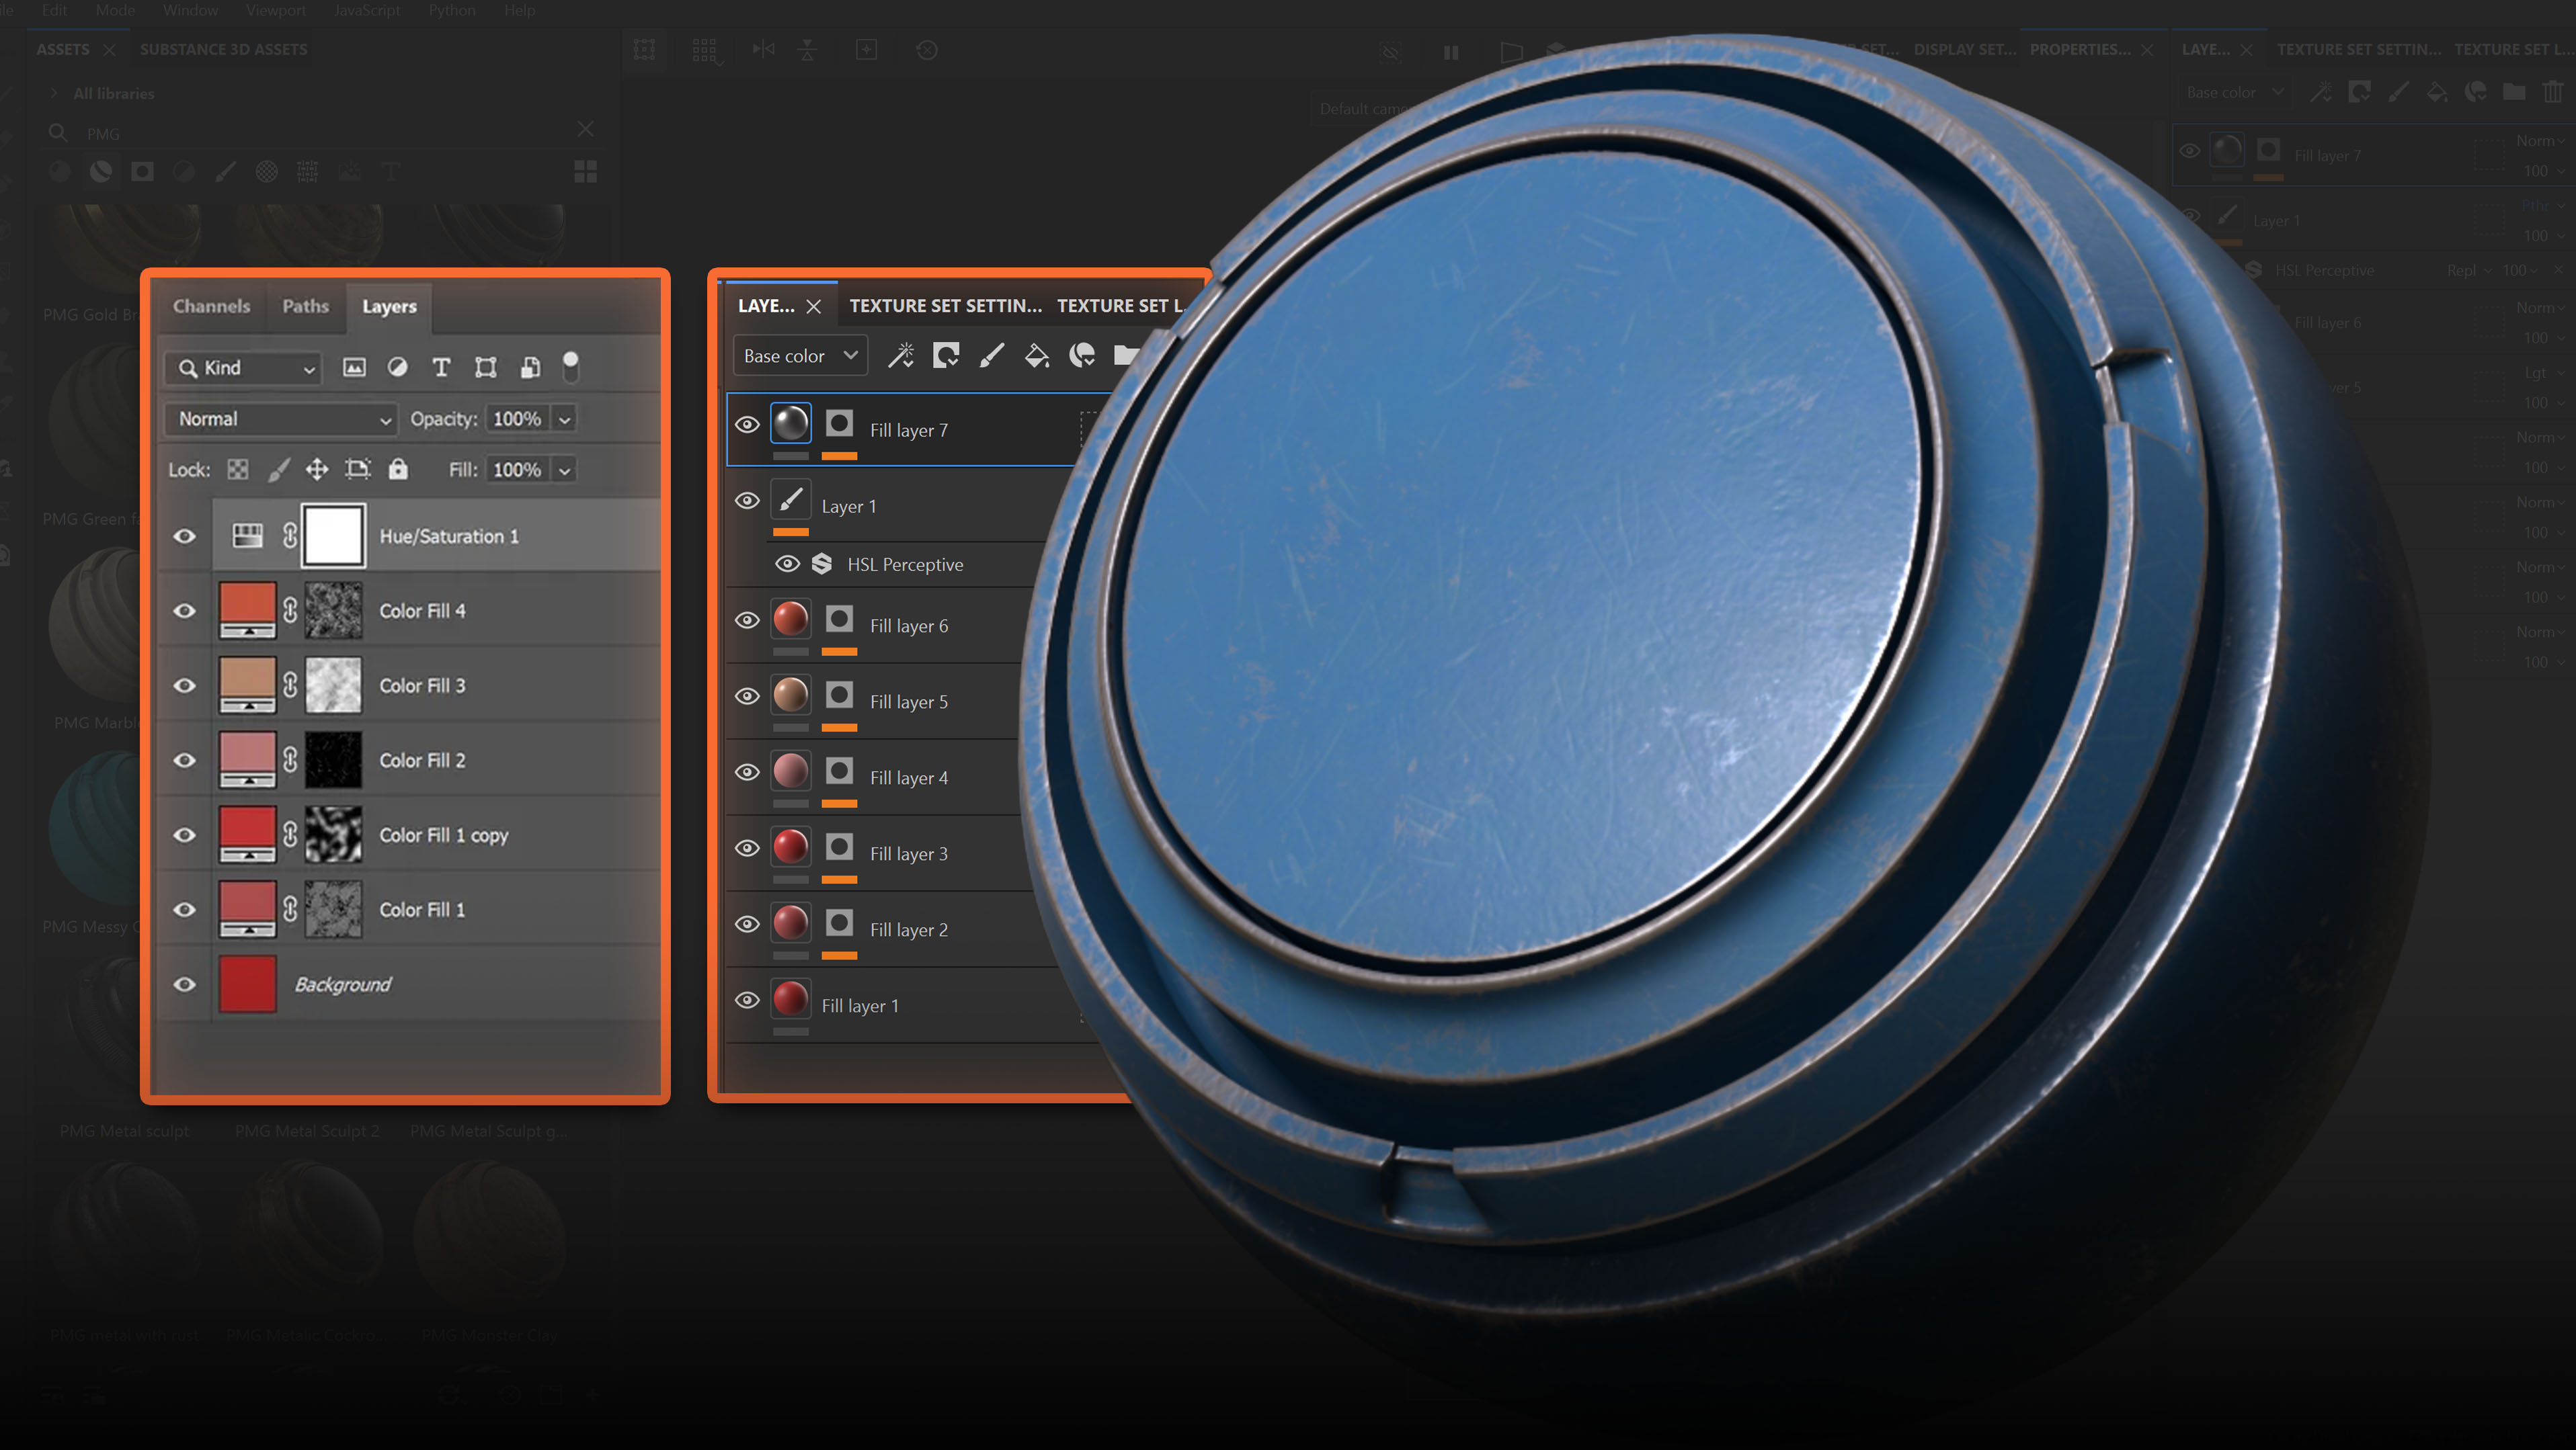Open the Normal blend mode dropdown
The width and height of the screenshot is (2576, 1450).
pyautogui.click(x=282, y=419)
